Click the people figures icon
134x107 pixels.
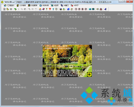point(101,9)
